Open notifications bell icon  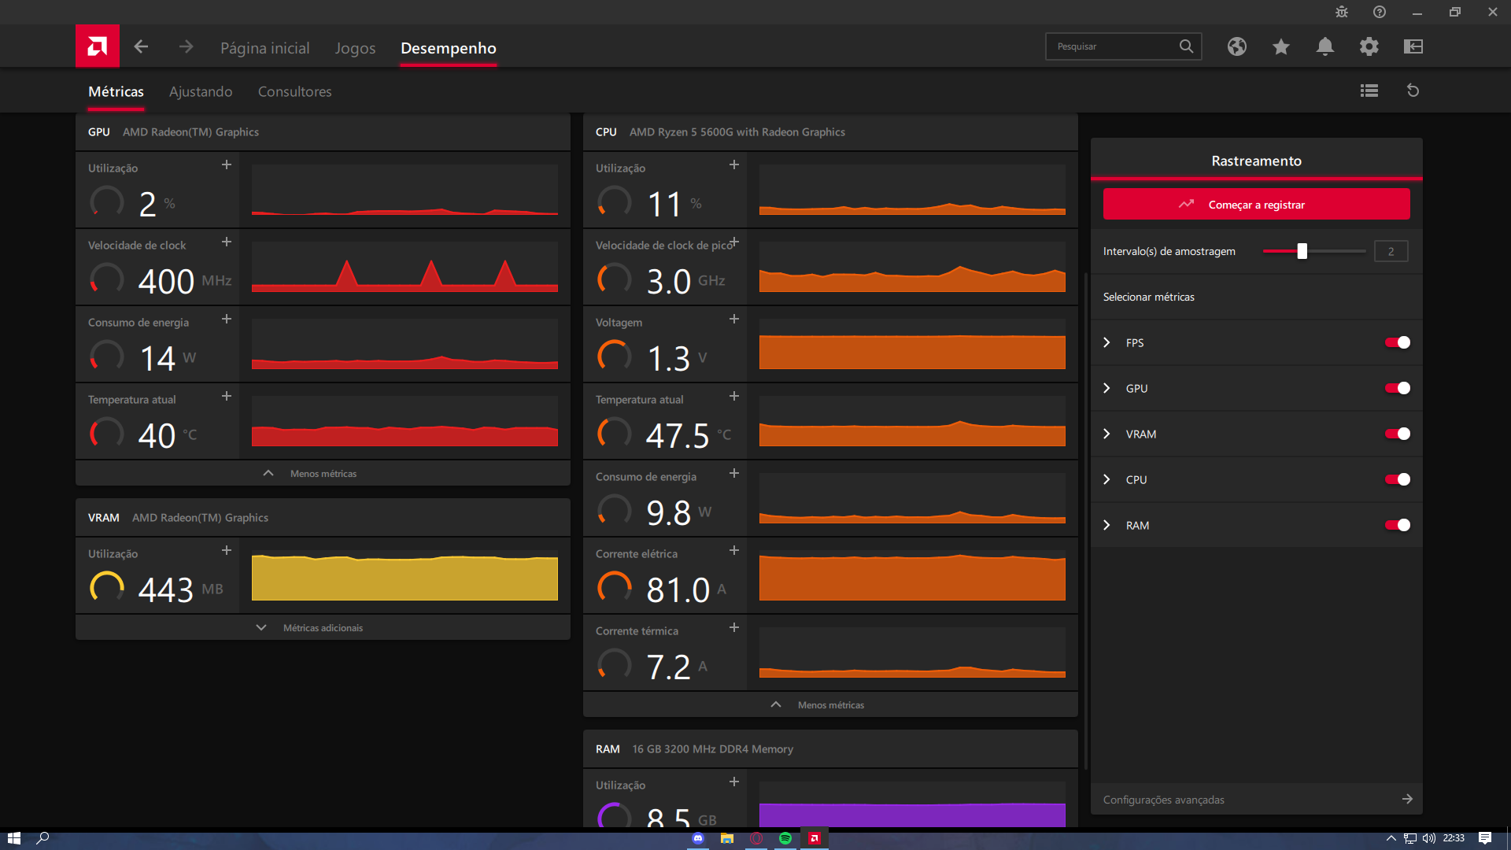(x=1325, y=46)
